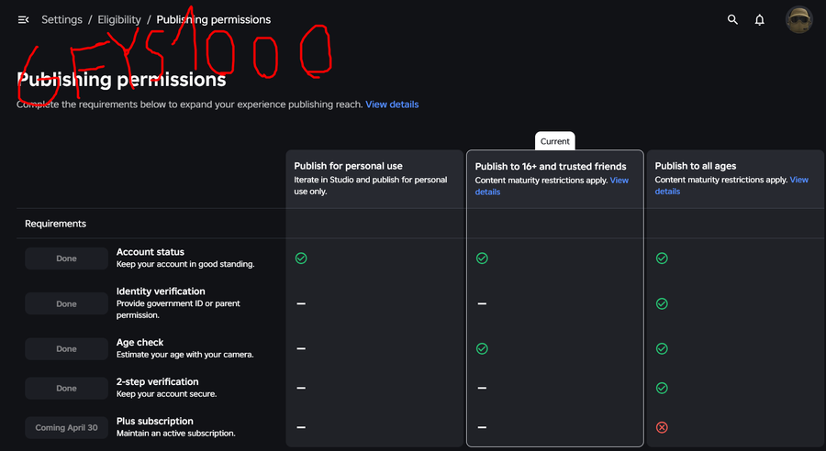Open View details link under page heading
This screenshot has width=826, height=451.
click(x=392, y=104)
